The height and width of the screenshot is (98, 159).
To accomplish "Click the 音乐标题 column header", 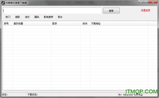I will click(x=32, y=24).
